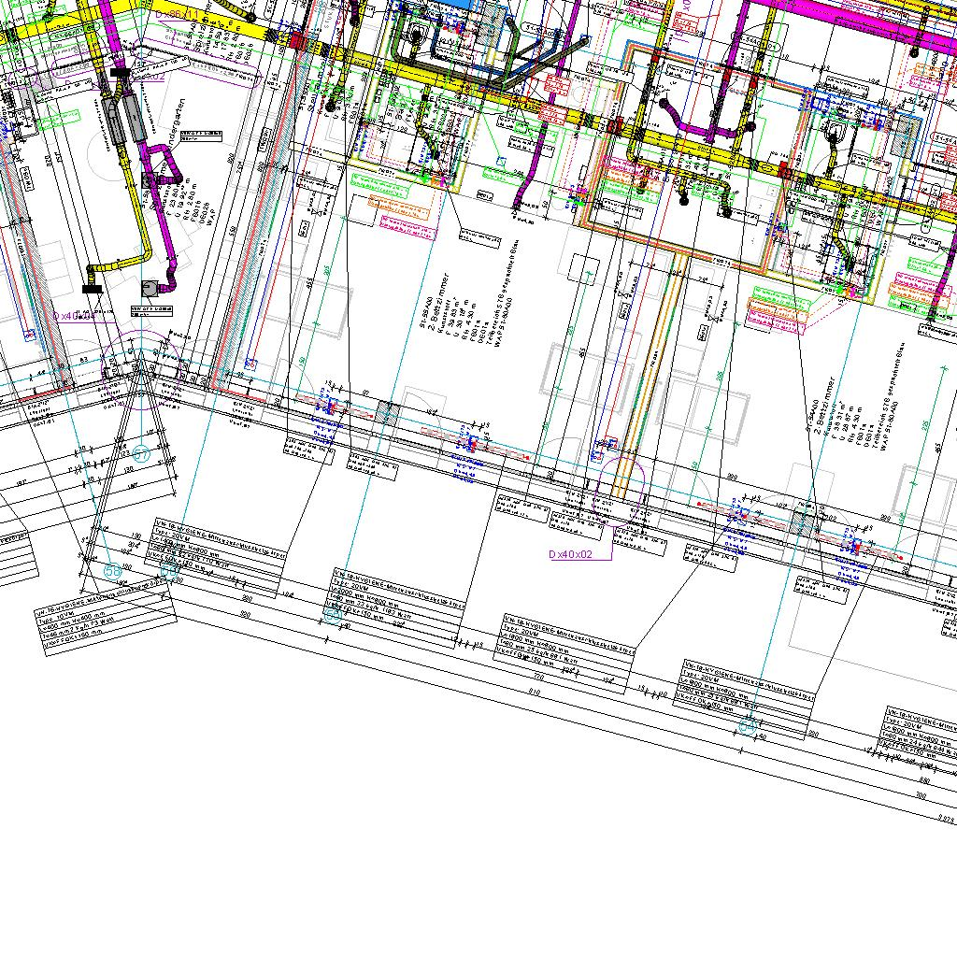Screen dimensions: 957x957
Task: Click the gray silencer on the magenta duct
Action: coord(133,119)
